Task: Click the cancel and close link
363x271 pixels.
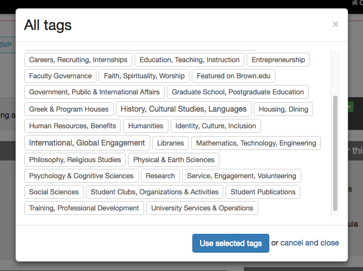Action: [x=310, y=243]
